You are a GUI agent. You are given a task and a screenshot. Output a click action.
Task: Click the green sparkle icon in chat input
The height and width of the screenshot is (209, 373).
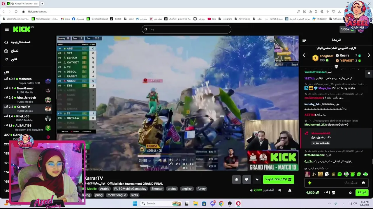pyautogui.click(x=309, y=183)
